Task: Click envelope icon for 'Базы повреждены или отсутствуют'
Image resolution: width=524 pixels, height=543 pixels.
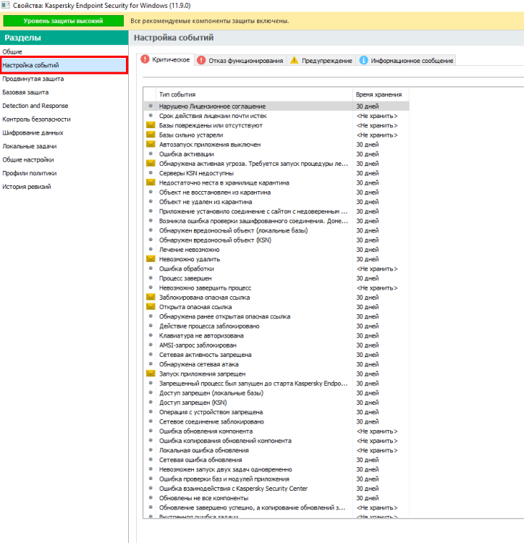Action: 151,125
